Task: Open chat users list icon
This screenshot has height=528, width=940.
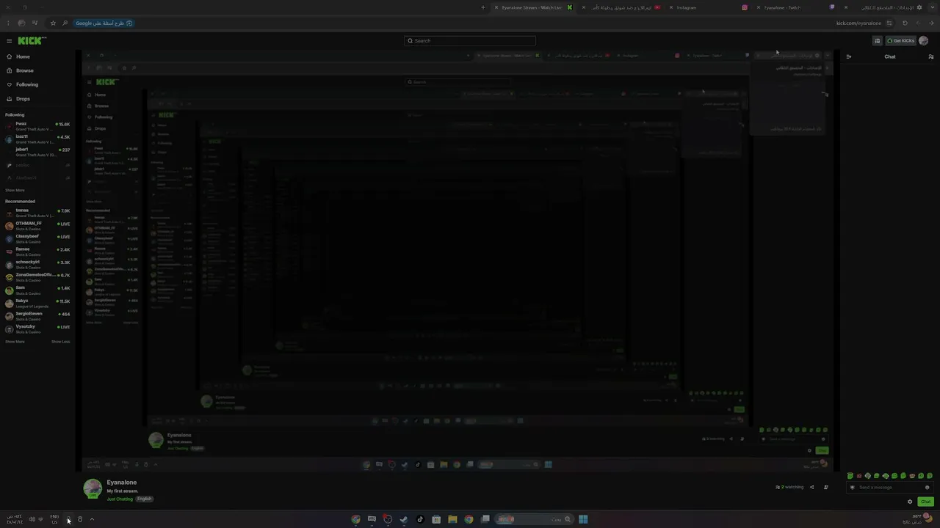Action: [x=931, y=56]
